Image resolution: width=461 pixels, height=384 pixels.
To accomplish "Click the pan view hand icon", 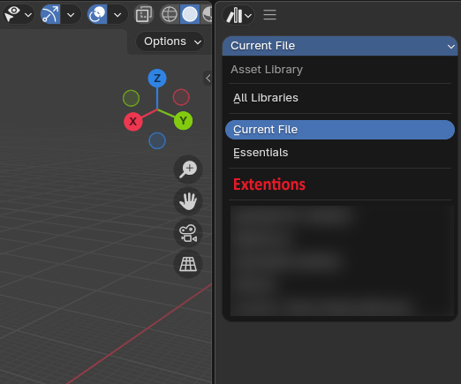I will click(x=188, y=201).
